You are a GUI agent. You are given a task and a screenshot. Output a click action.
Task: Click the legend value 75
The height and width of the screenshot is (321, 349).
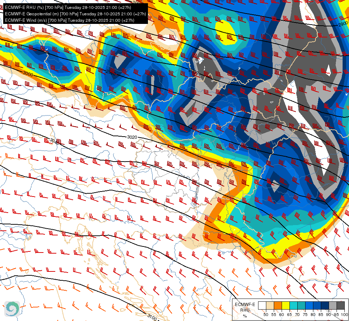(305, 315)
